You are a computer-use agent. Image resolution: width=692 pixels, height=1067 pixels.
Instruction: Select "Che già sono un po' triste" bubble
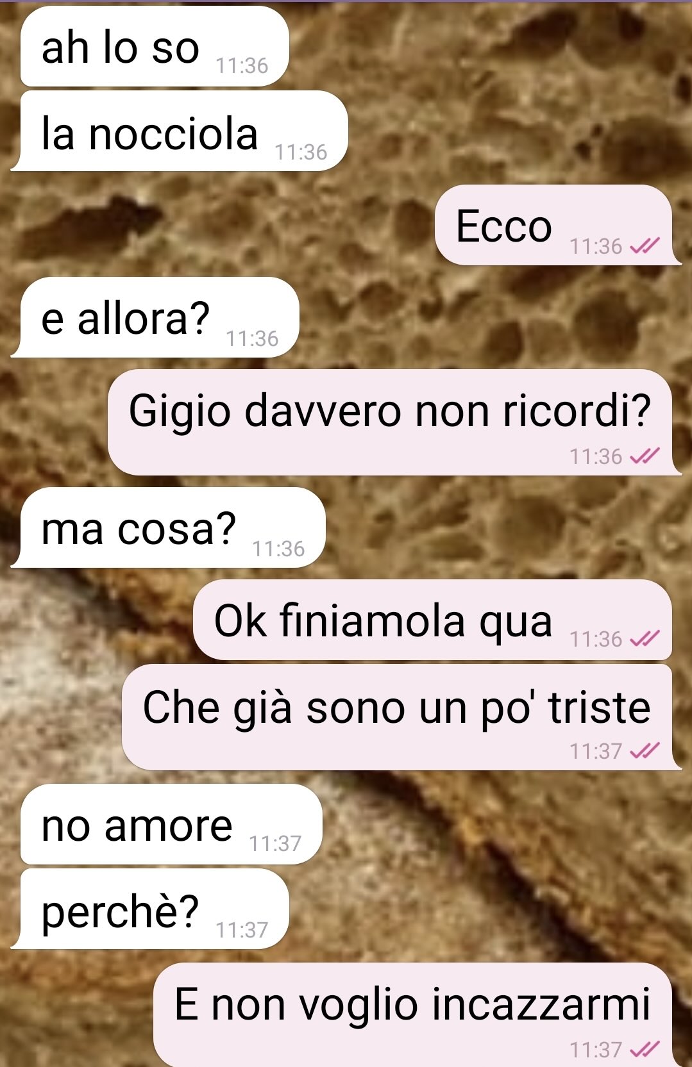(x=401, y=717)
